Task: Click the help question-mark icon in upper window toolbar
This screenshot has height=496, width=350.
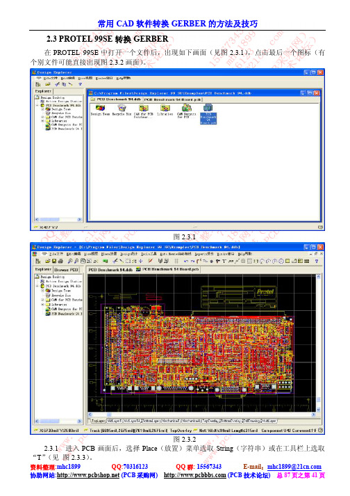Action: tap(80, 84)
